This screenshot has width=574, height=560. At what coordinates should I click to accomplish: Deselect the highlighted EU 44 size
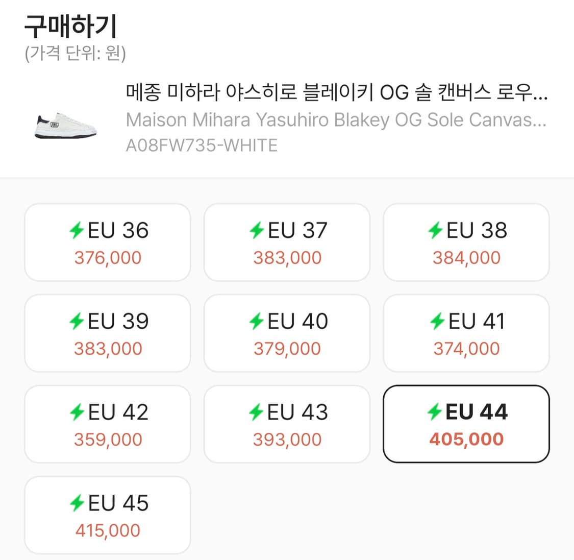[x=466, y=424]
